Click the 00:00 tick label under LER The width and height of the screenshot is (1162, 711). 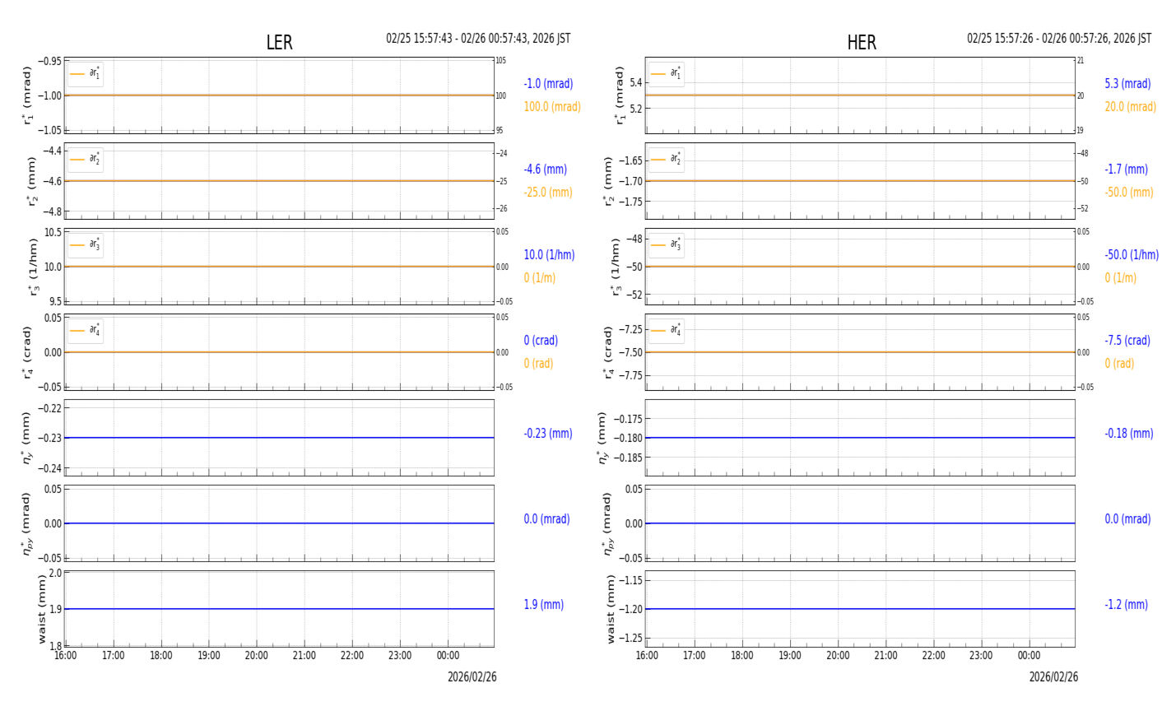click(448, 656)
